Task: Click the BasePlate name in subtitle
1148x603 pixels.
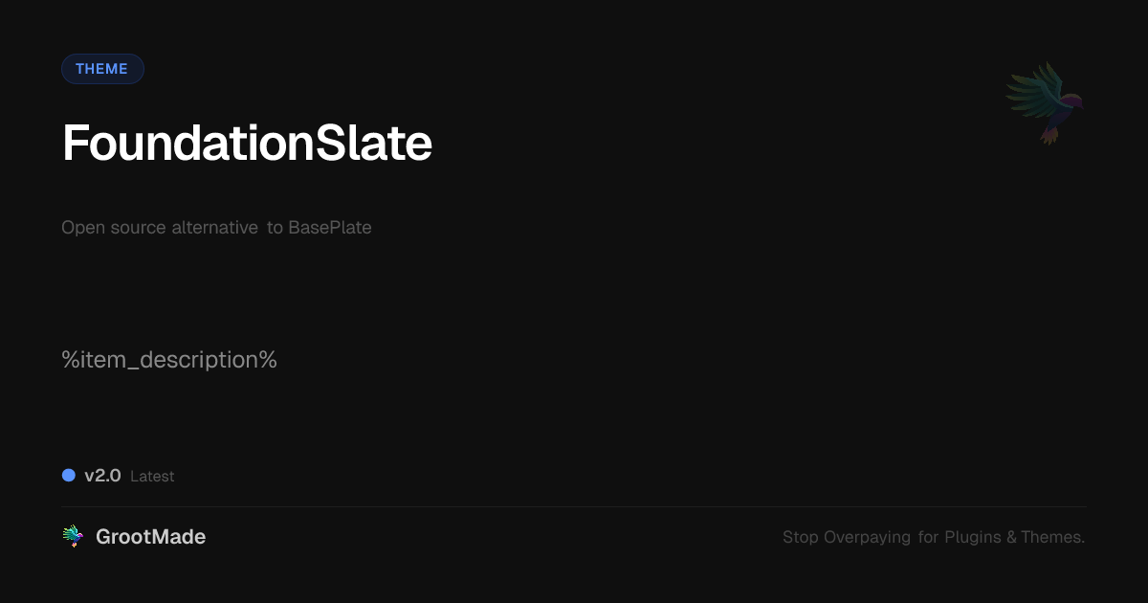Action: pyautogui.click(x=329, y=228)
